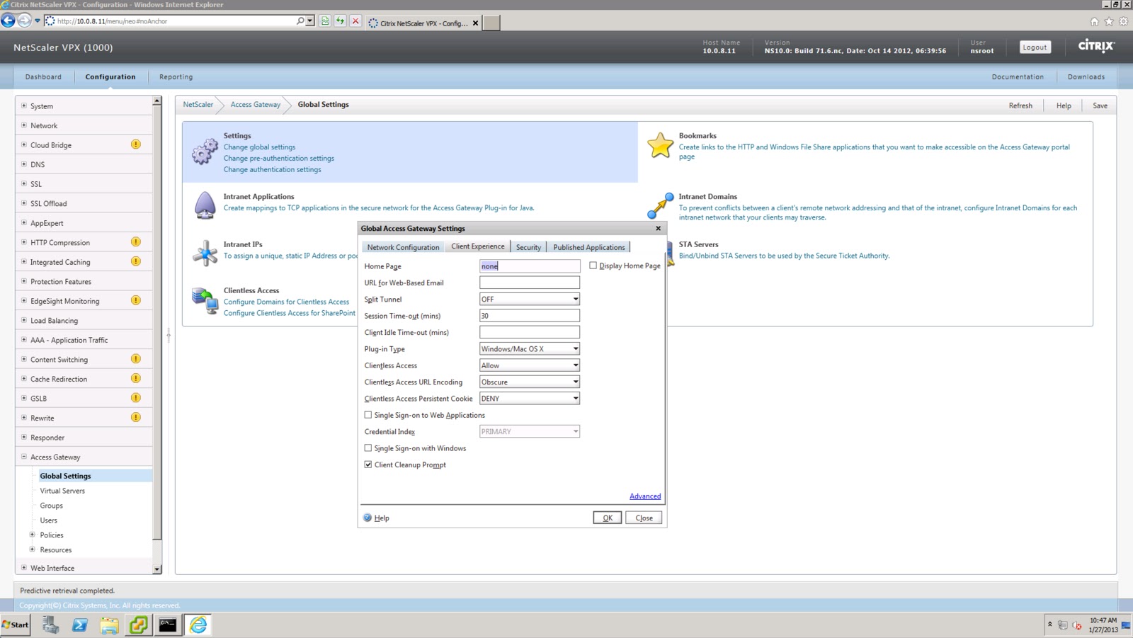This screenshot has height=638, width=1133.
Task: Open Windows Explorer folder from the taskbar
Action: 109,625
